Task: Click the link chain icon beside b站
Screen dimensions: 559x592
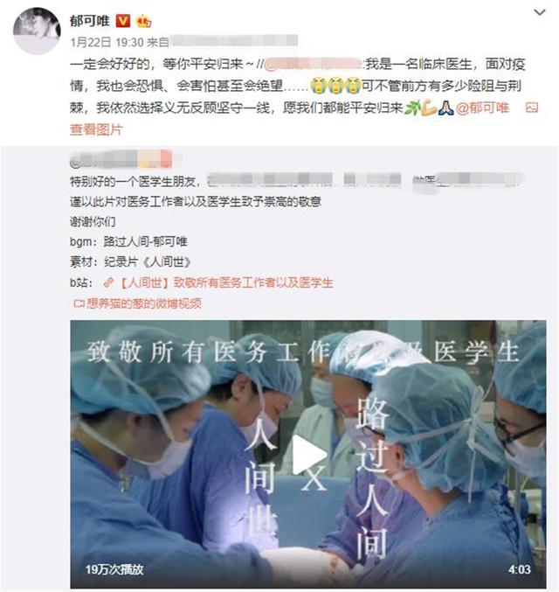Action: [108, 282]
